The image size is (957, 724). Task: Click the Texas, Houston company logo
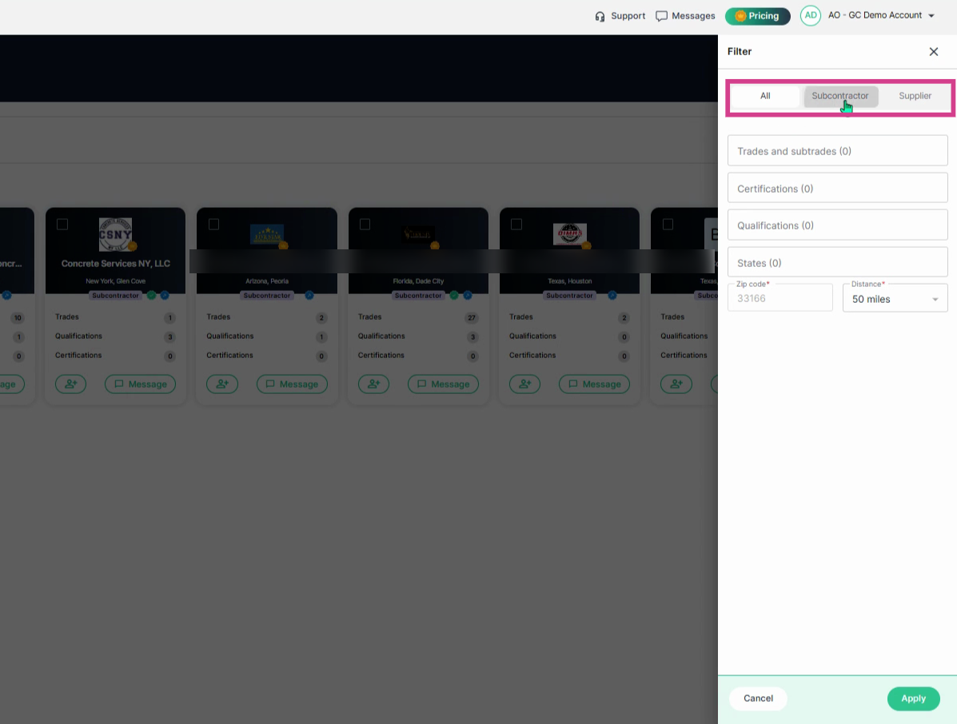(x=569, y=234)
